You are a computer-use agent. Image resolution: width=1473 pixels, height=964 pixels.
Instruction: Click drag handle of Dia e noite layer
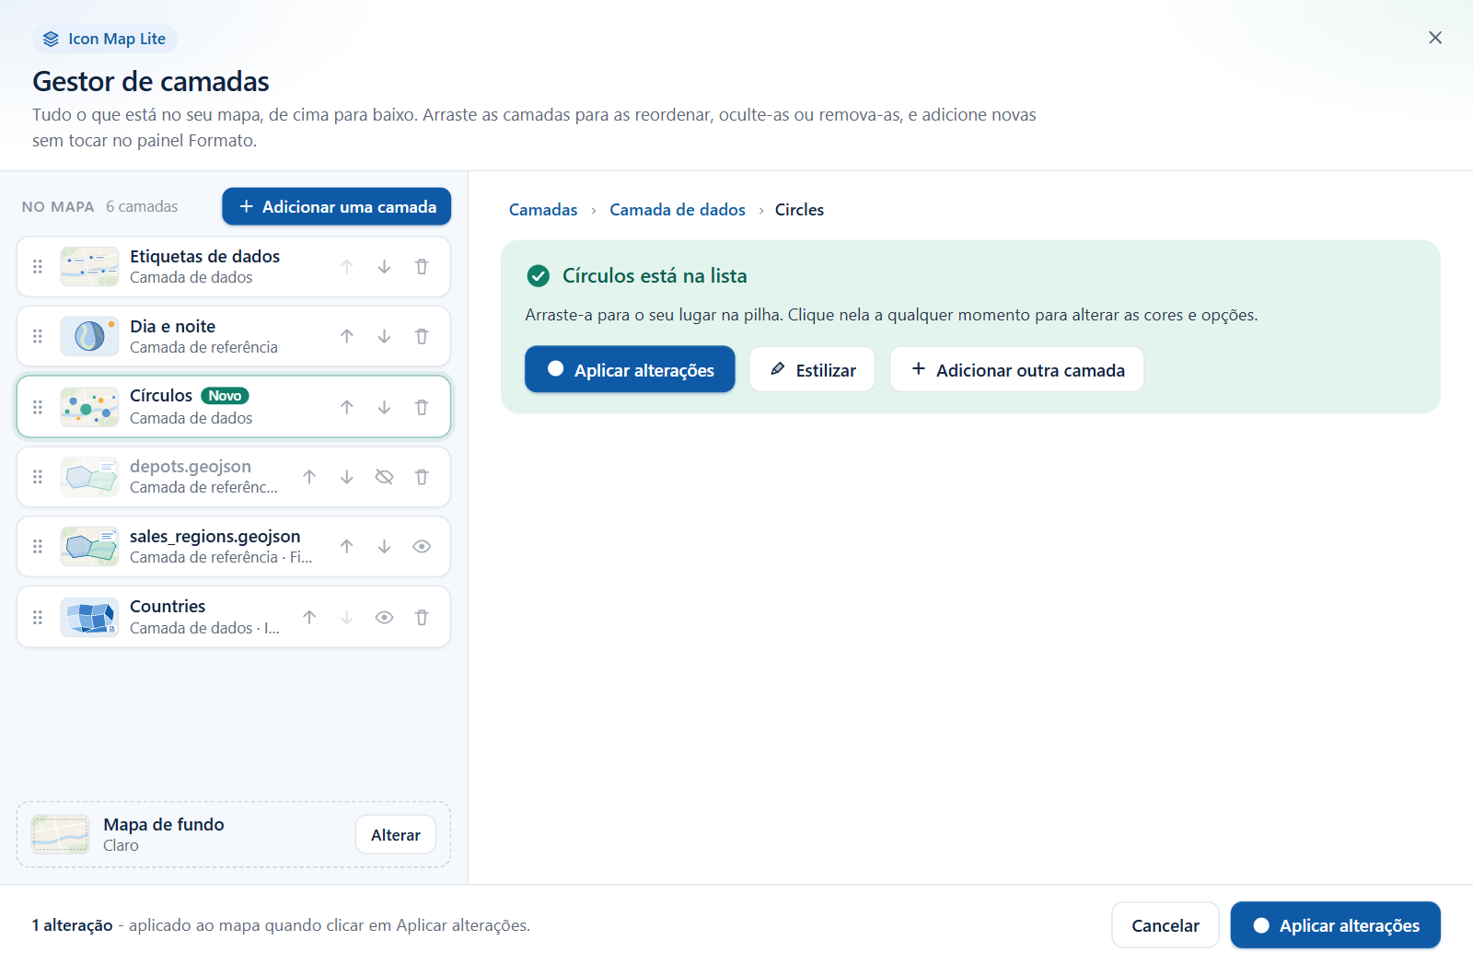click(38, 337)
